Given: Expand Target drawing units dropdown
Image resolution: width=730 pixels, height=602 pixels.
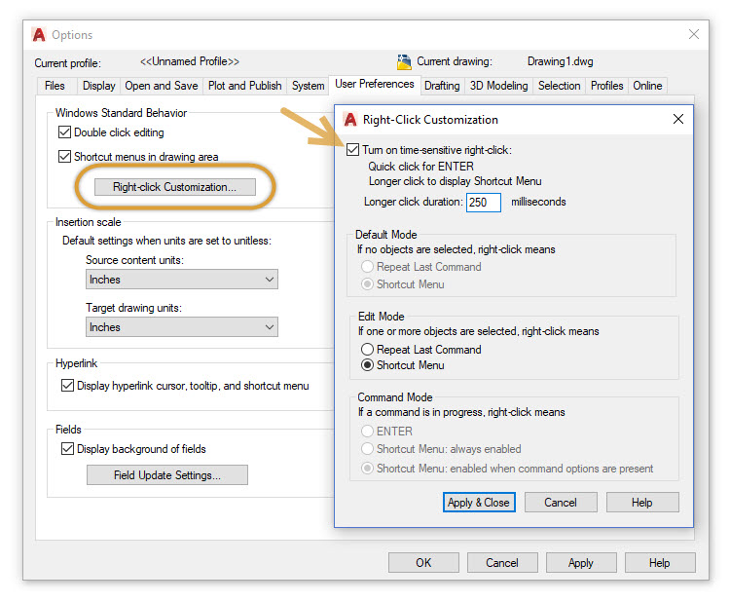Looking at the screenshot, I should click(181, 327).
